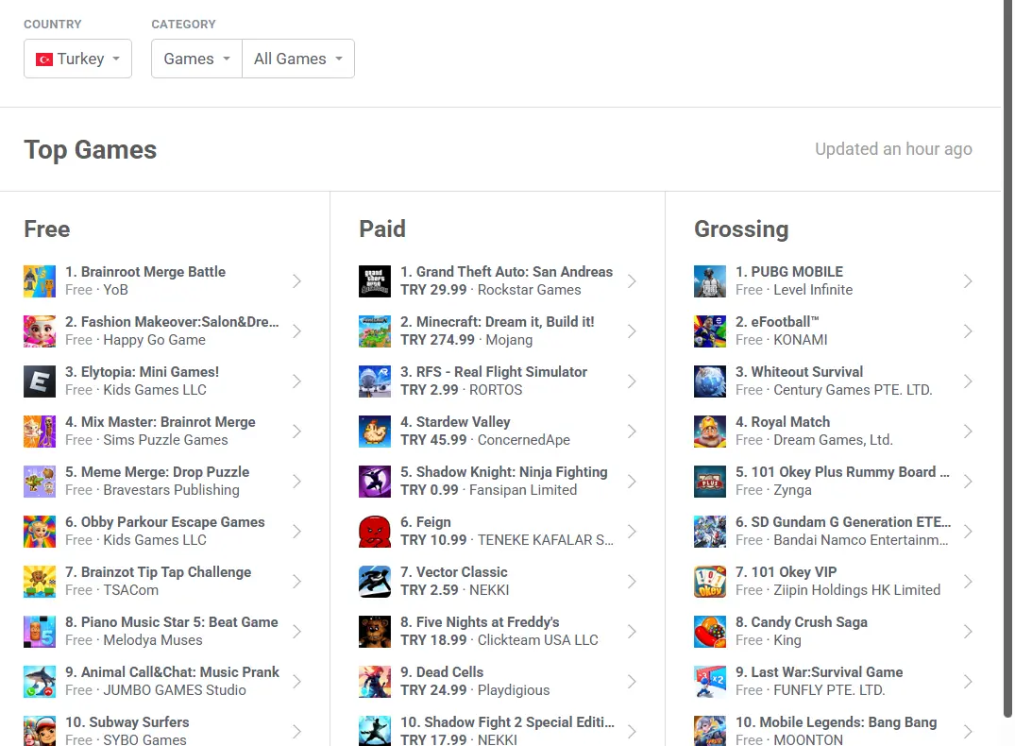Click the Minecraft app icon
1015x746 pixels.
(x=375, y=331)
